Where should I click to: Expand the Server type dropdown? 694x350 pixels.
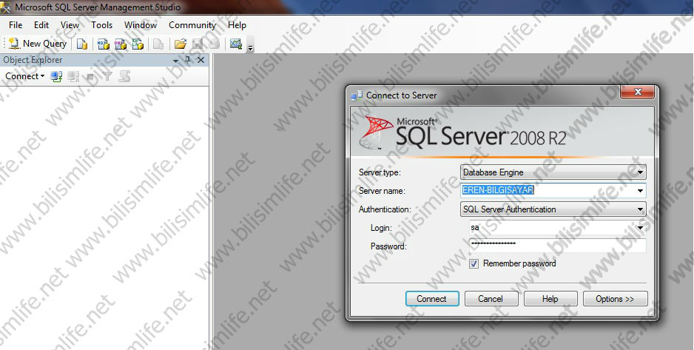click(640, 172)
